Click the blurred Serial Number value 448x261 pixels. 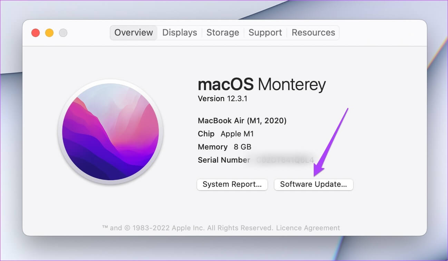click(285, 160)
